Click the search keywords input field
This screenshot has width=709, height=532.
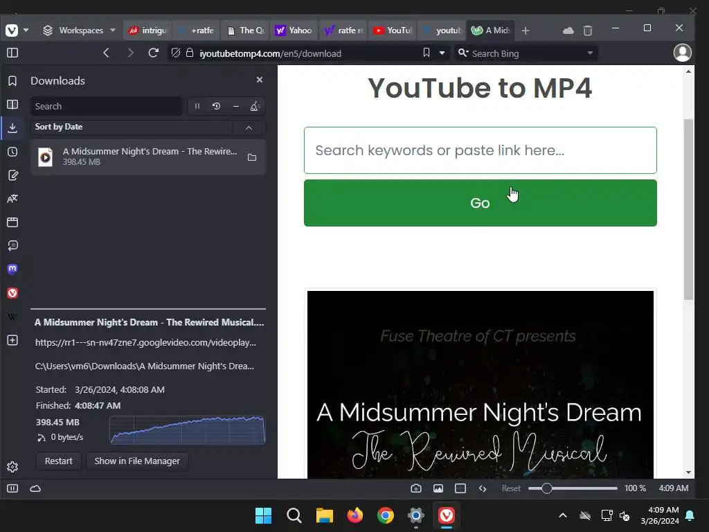point(481,150)
